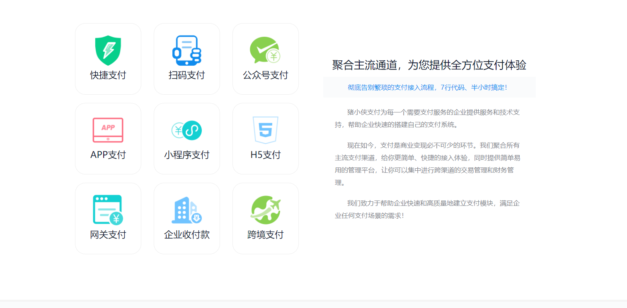The height and width of the screenshot is (308, 627).
Task: Click the blue phone scan icon
Action: coord(186,50)
